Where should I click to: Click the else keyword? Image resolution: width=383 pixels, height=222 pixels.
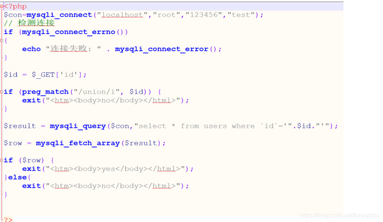pyautogui.click(x=17, y=177)
